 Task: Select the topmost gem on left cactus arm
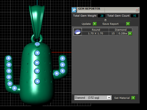click(9, 58)
